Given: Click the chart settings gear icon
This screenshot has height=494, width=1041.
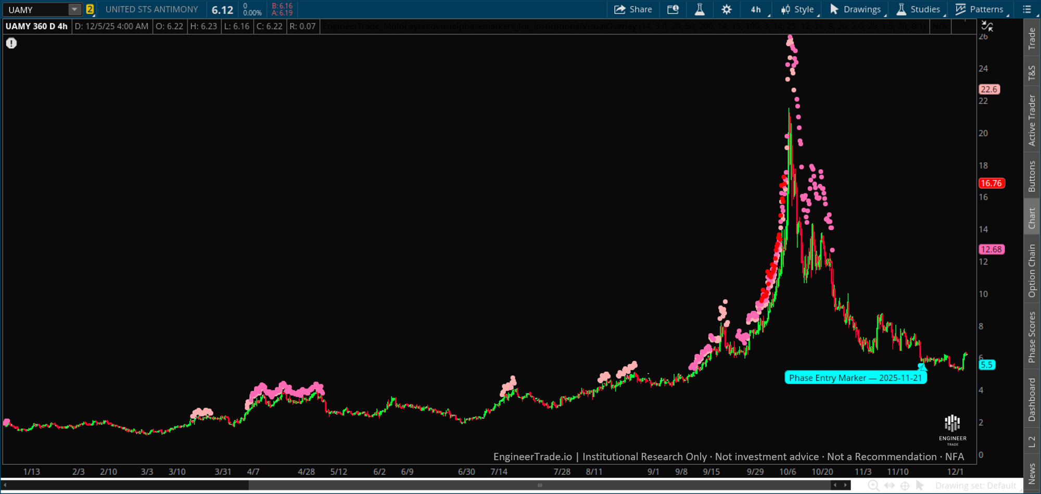Looking at the screenshot, I should pos(727,9).
